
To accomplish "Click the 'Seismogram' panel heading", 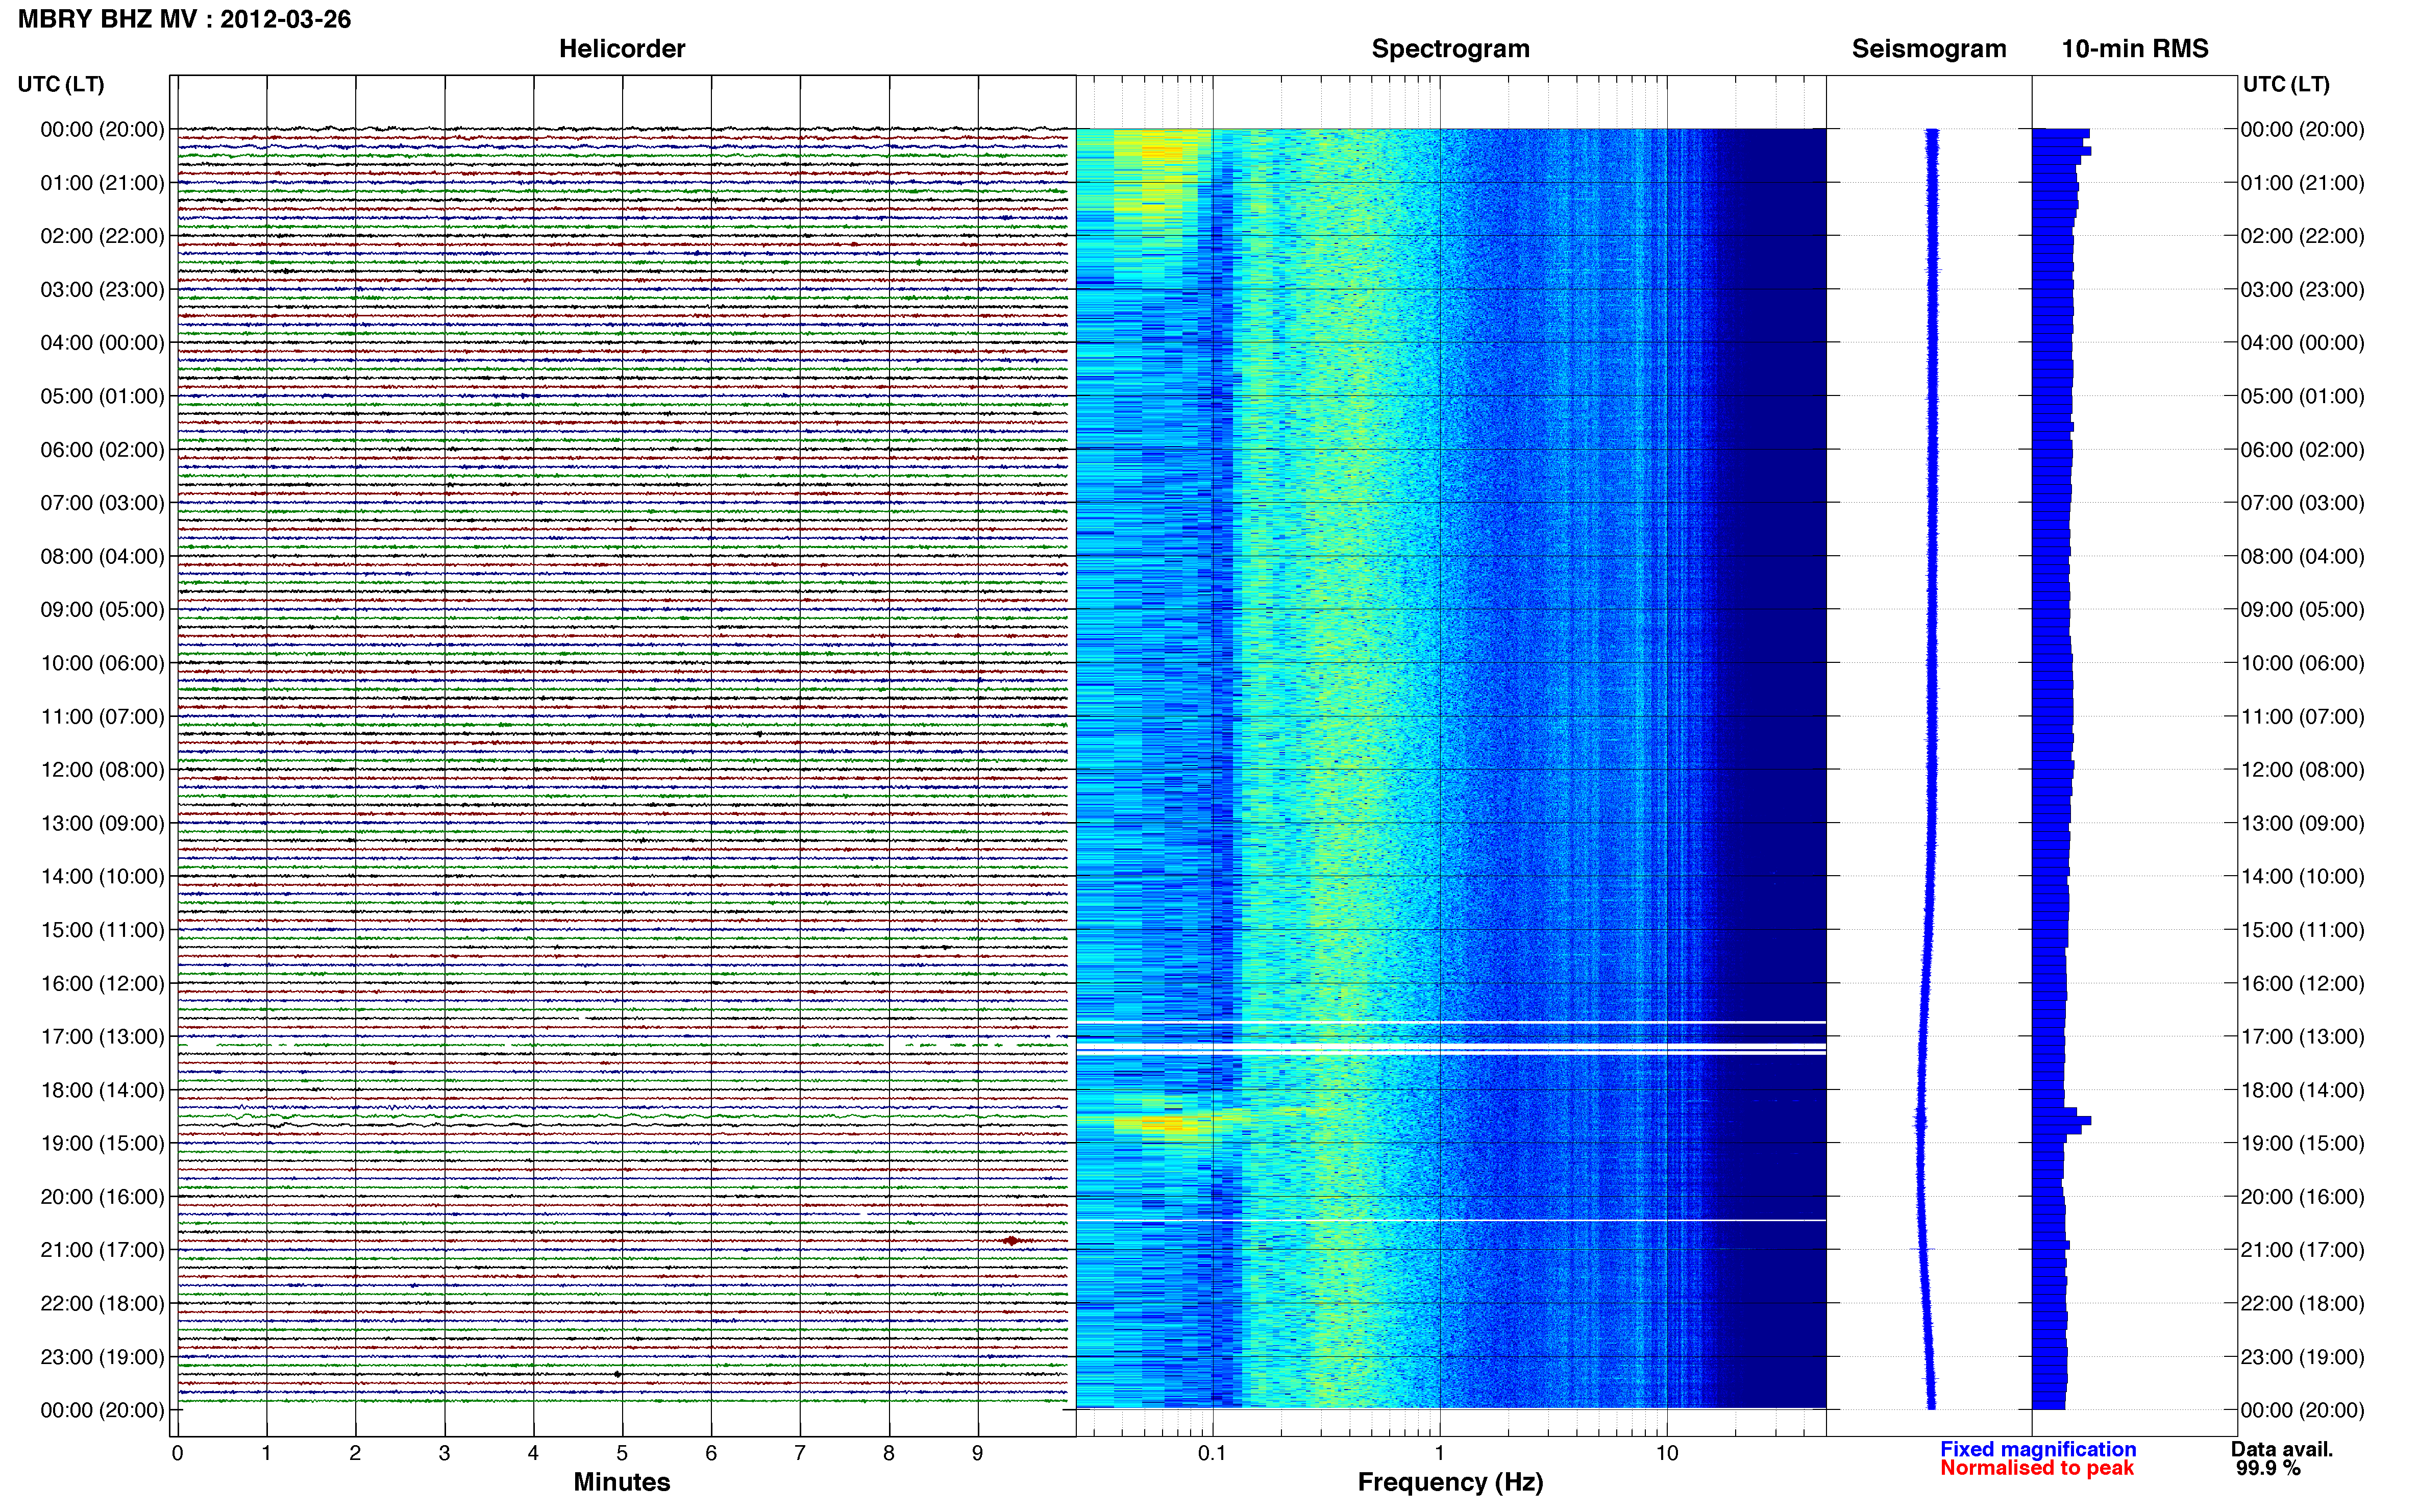I will tap(1928, 49).
